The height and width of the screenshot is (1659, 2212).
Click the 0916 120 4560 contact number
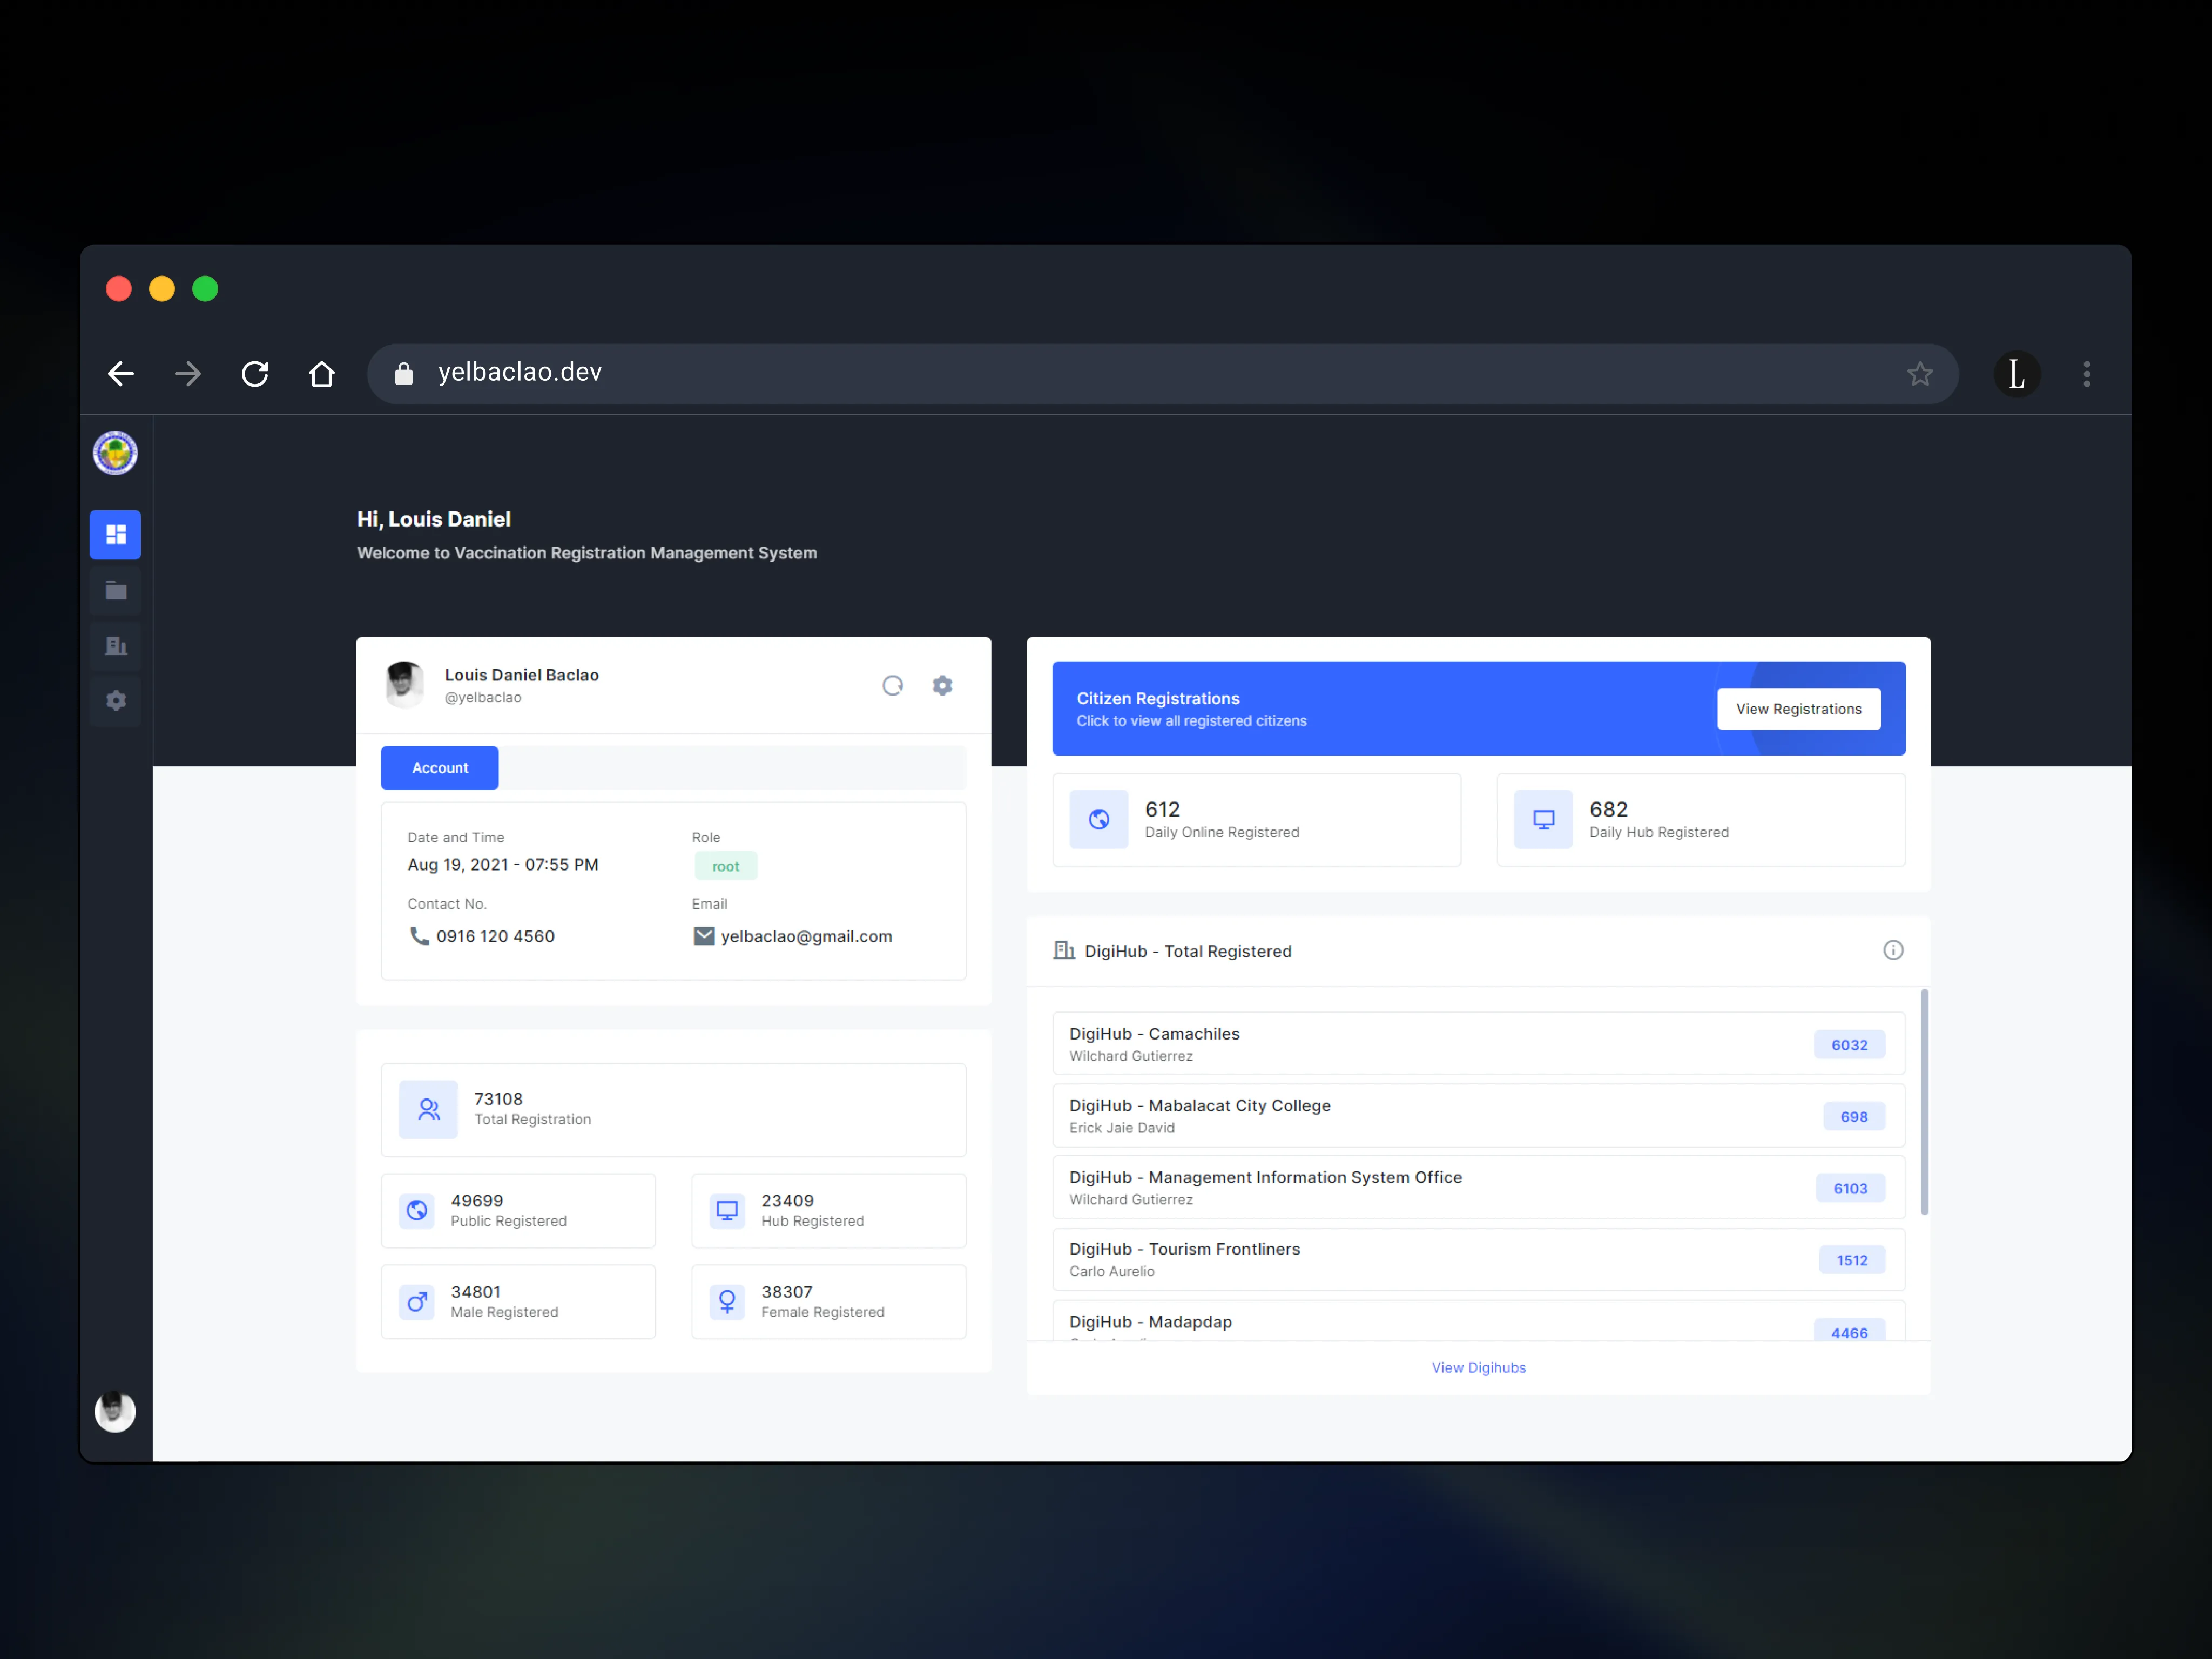pyautogui.click(x=495, y=936)
